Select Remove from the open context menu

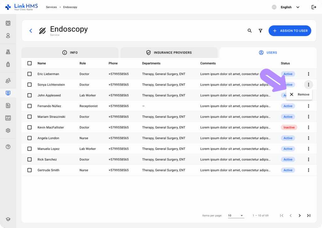click(x=299, y=94)
